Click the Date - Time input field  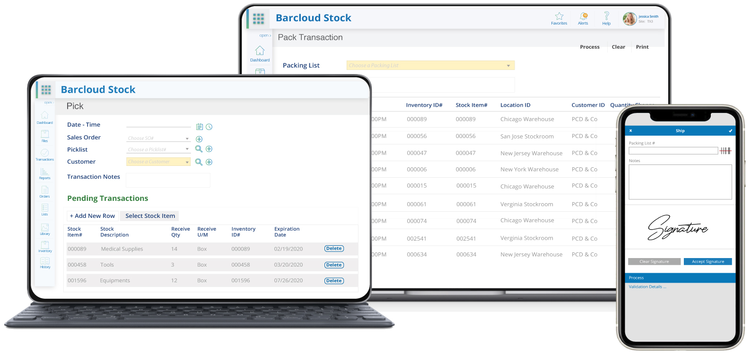(x=158, y=124)
